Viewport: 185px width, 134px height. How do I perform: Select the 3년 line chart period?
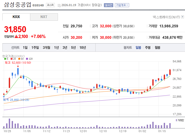point(65,47)
